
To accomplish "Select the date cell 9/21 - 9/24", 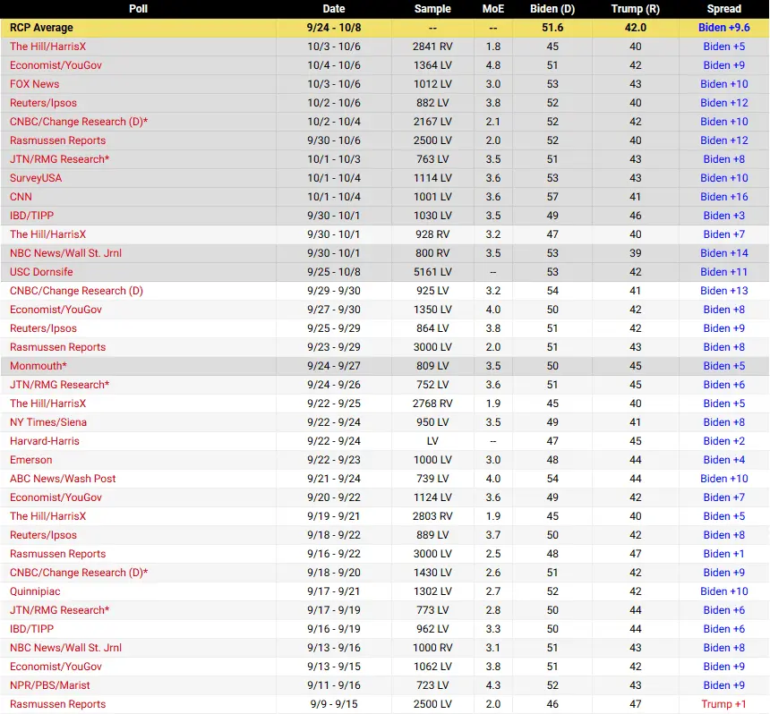I will tap(333, 479).
